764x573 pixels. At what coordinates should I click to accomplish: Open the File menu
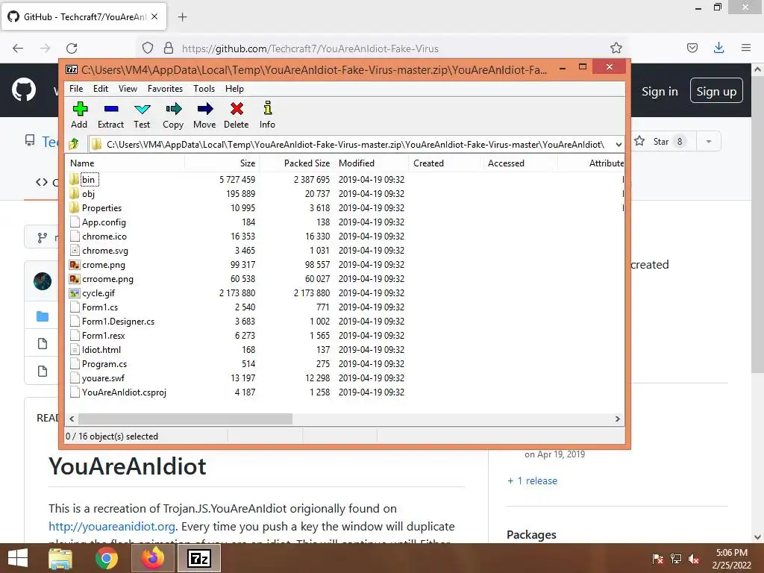[76, 89]
